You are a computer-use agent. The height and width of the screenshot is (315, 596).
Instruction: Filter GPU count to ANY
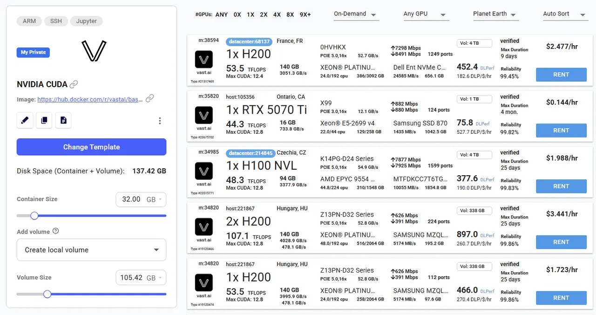pyautogui.click(x=222, y=14)
